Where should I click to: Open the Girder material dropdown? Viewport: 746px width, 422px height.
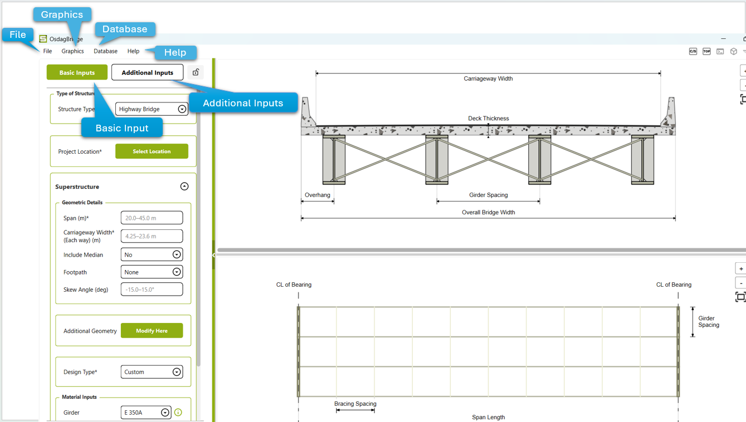point(145,413)
